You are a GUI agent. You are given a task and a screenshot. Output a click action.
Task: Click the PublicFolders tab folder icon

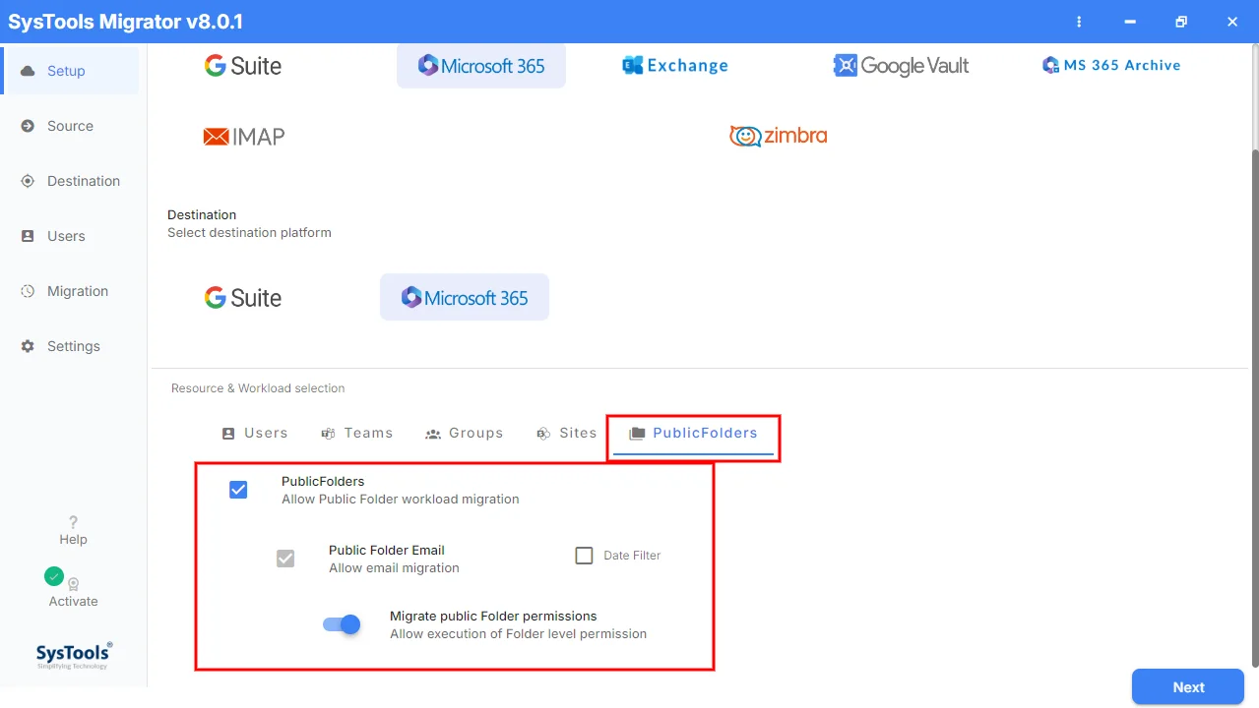637,434
